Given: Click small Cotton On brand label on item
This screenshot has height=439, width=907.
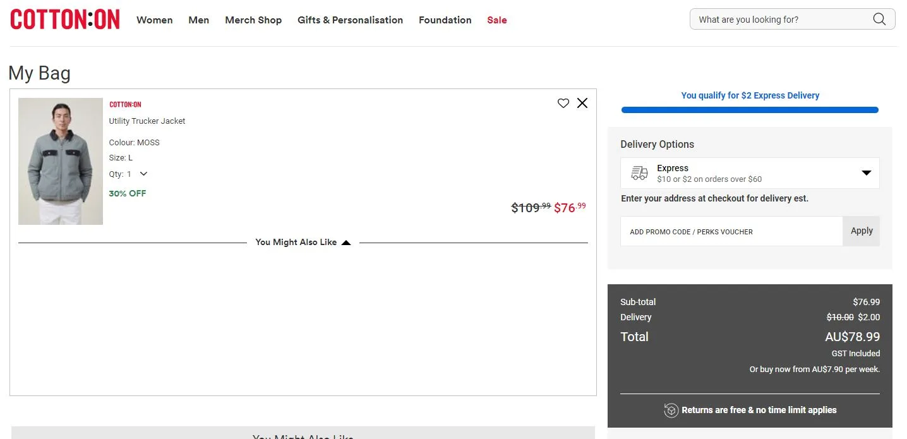Looking at the screenshot, I should tap(125, 104).
